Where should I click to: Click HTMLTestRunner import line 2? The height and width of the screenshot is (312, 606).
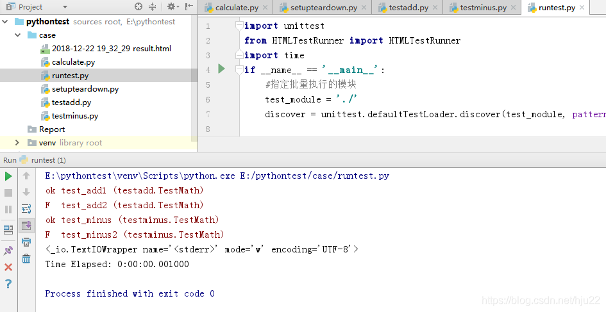353,40
